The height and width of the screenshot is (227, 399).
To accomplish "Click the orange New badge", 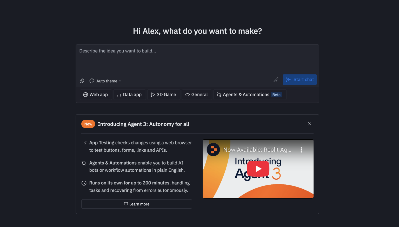I will pos(88,124).
